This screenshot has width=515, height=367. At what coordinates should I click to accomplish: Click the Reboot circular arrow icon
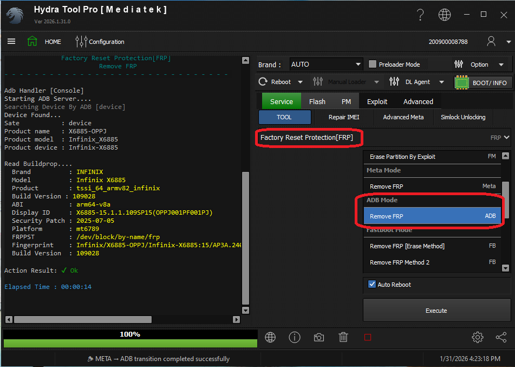[x=263, y=81]
